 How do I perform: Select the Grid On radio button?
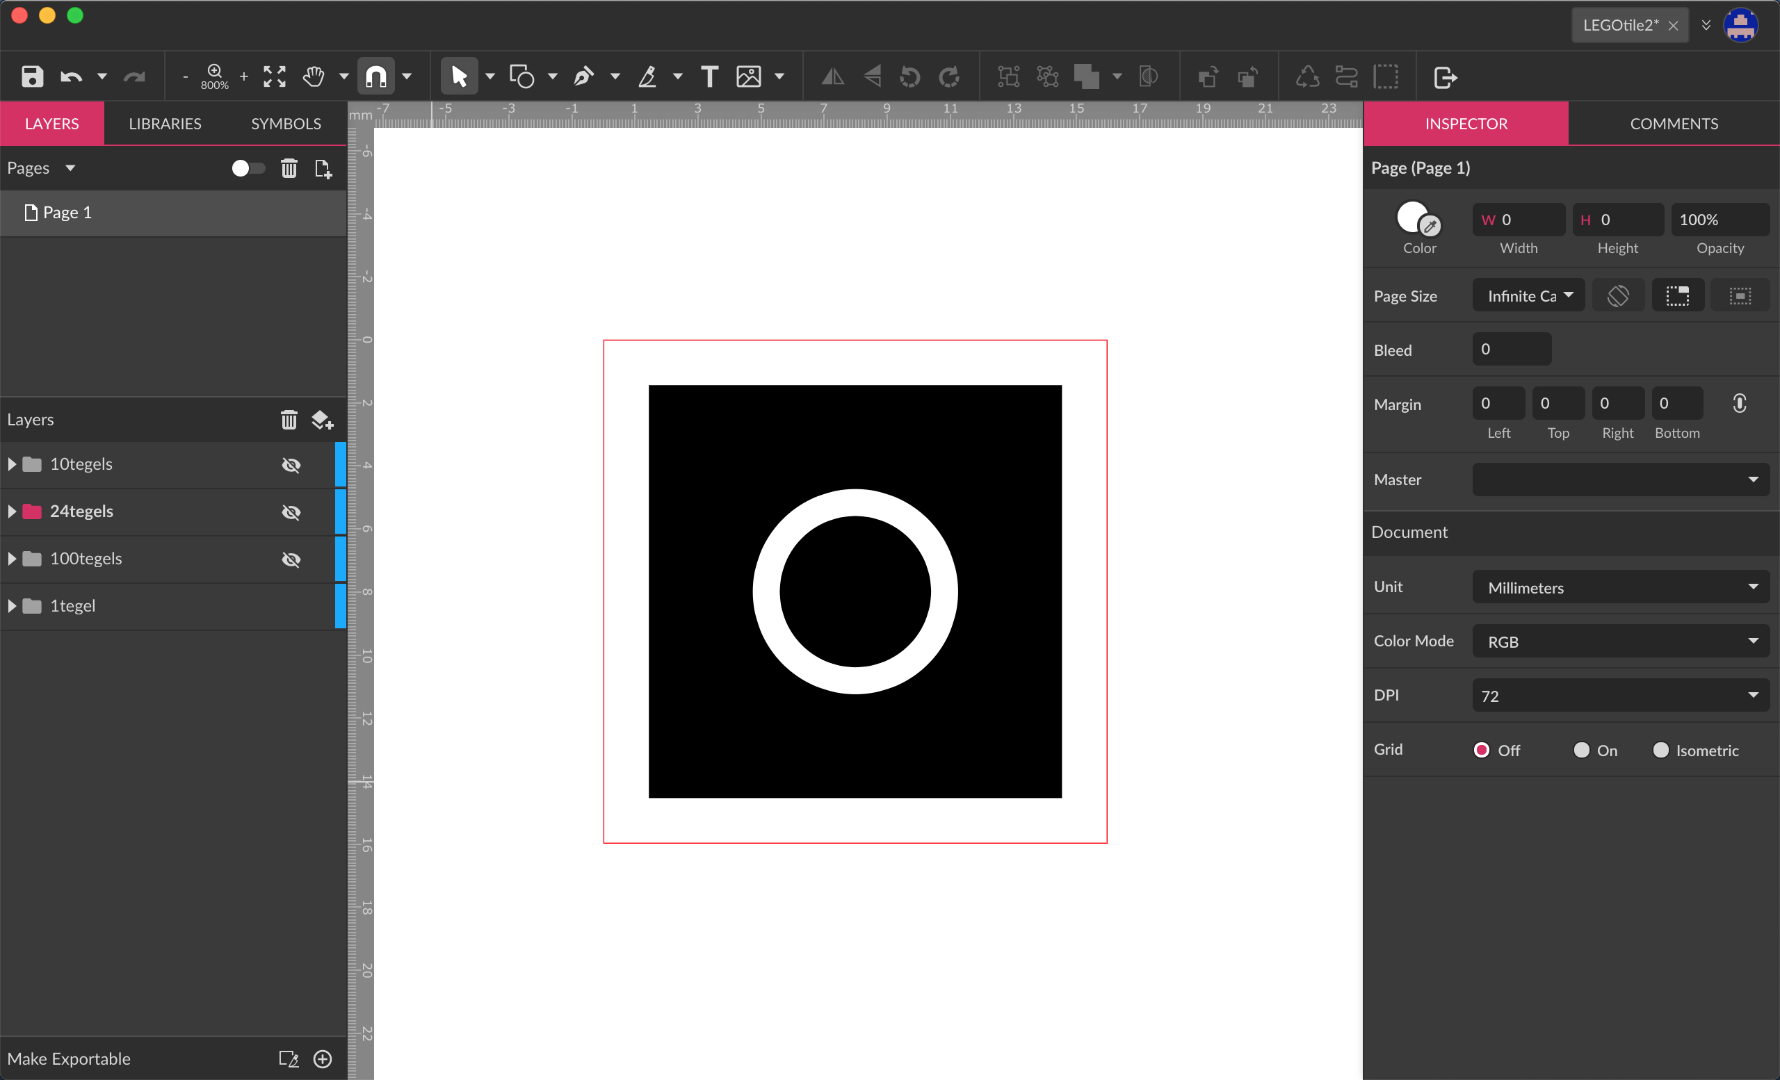point(1581,750)
